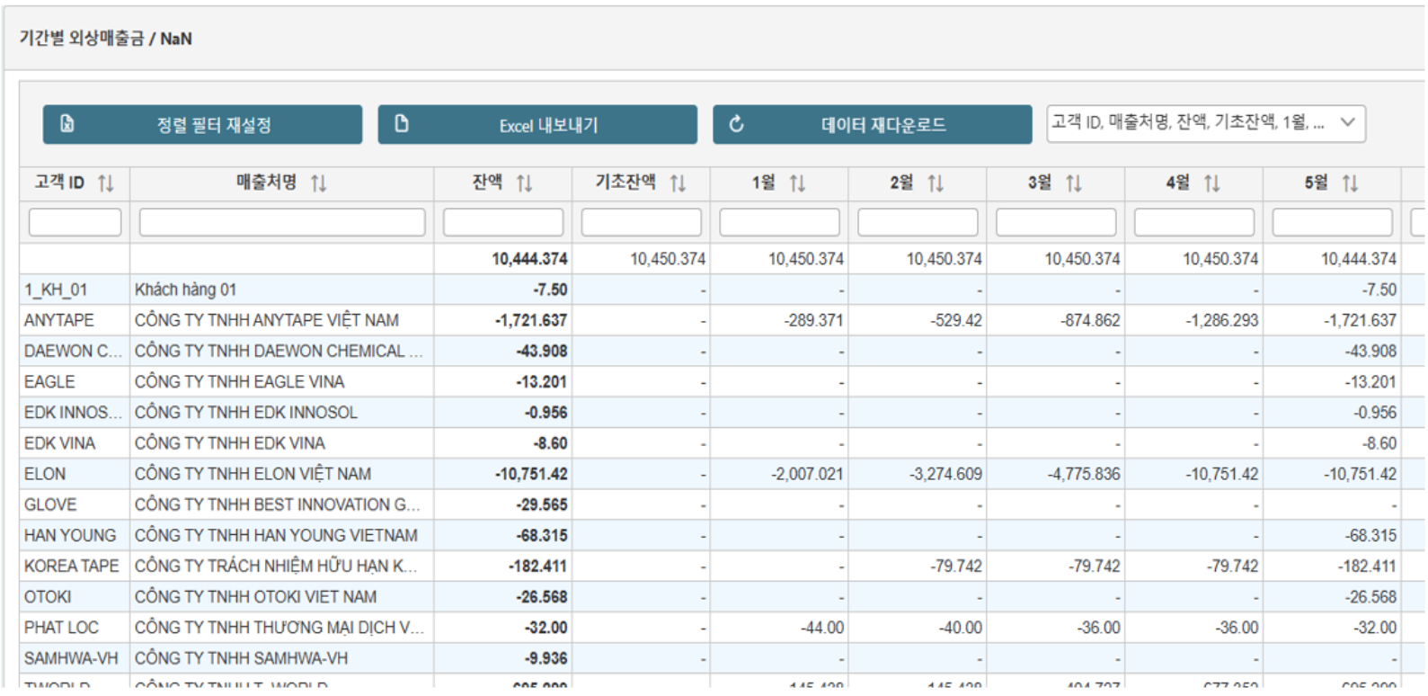Image resolution: width=1428 pixels, height=696 pixels.
Task: Click the 1월 filter input box
Action: click(779, 222)
